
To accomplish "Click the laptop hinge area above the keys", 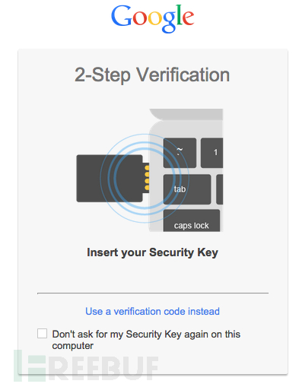I will pyautogui.click(x=186, y=114).
